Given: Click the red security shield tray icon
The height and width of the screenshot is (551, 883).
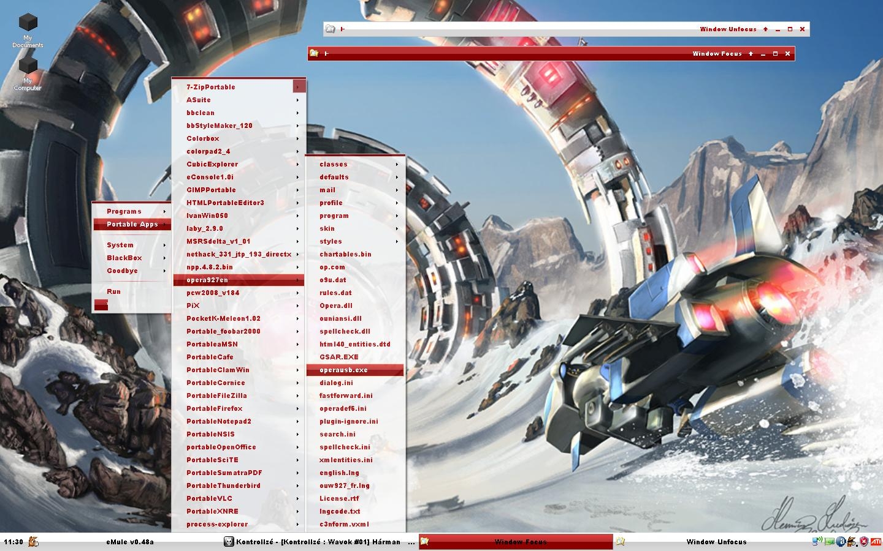Looking at the screenshot, I should (x=864, y=541).
